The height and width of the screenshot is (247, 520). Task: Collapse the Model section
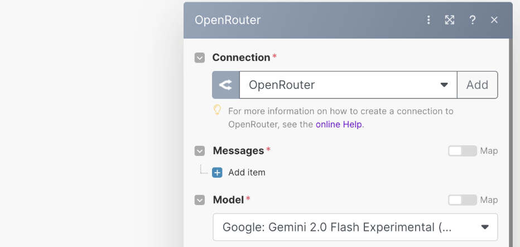(200, 200)
